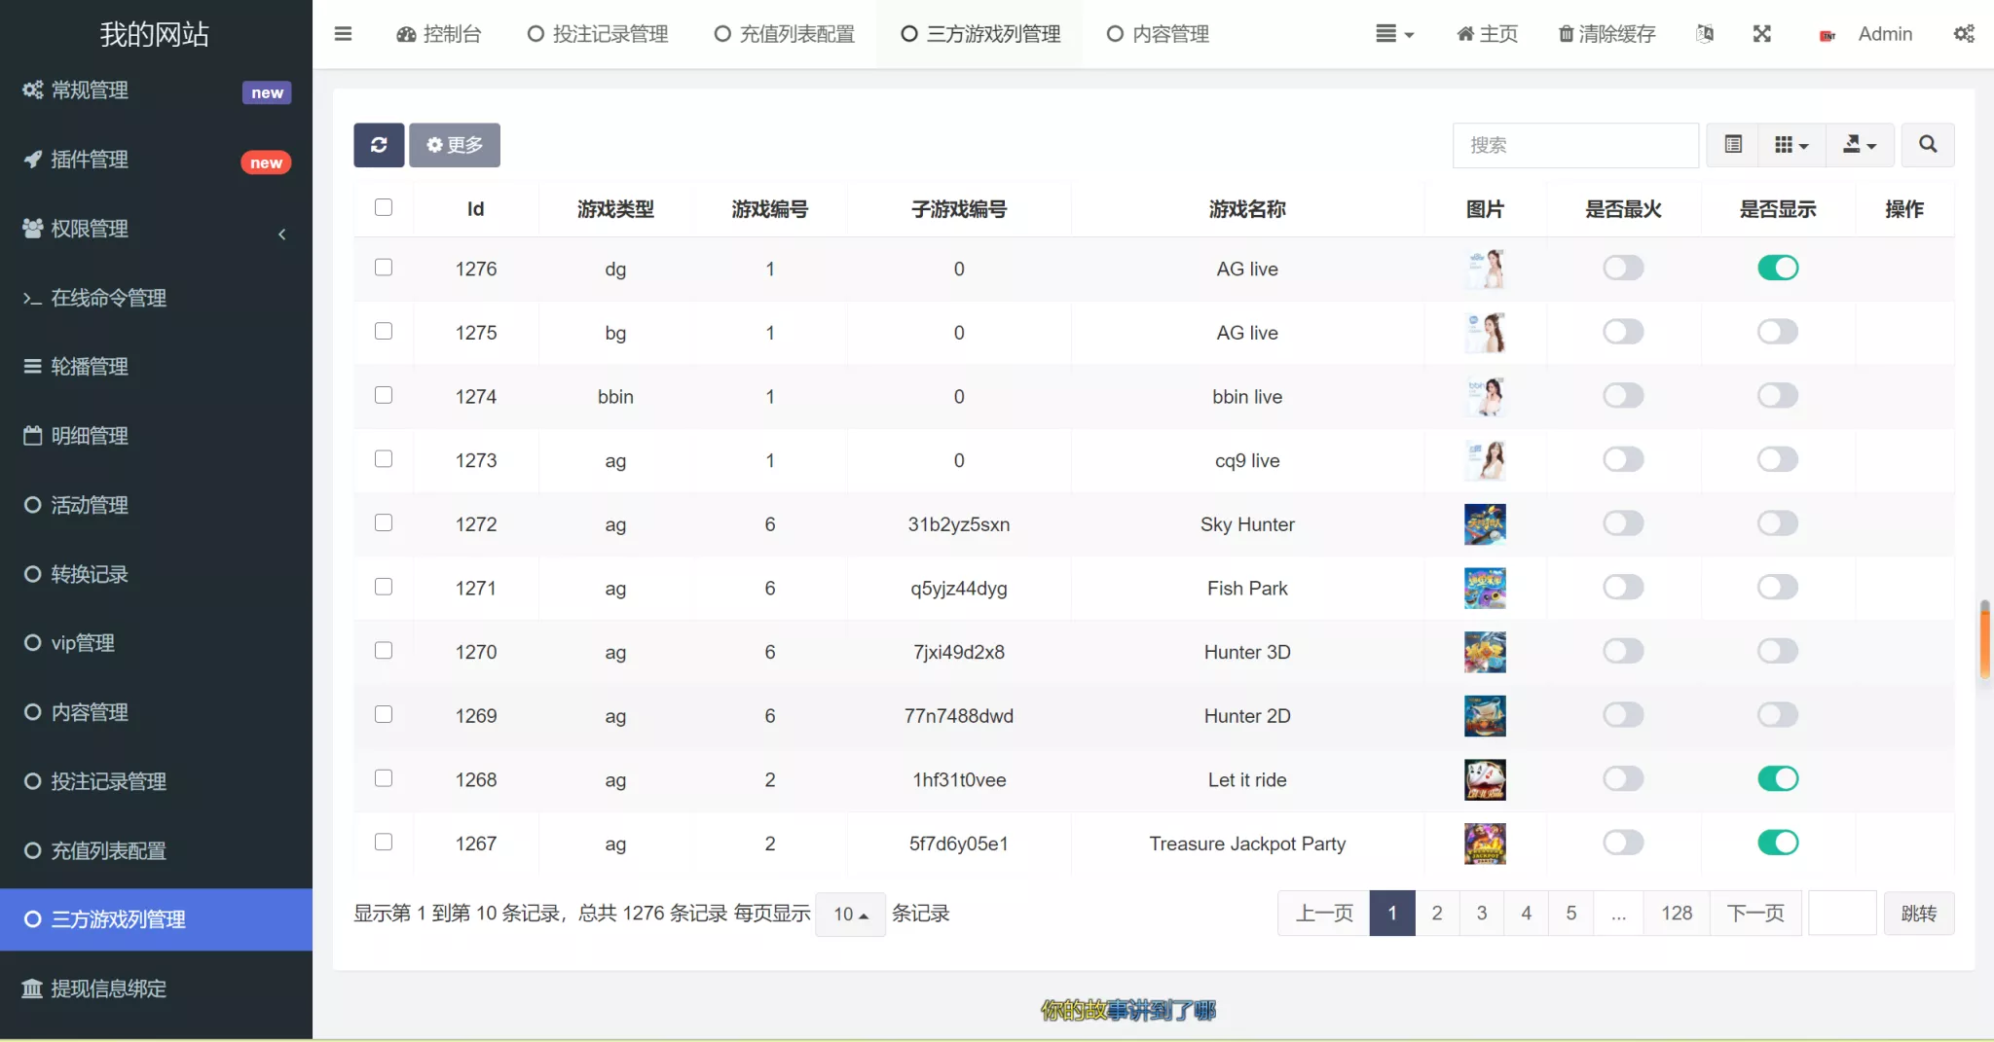Screen dimensions: 1994x1042
Task: Open the settings gear at top right
Action: point(1965,34)
